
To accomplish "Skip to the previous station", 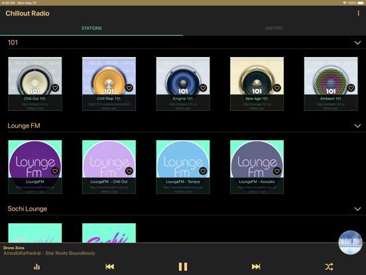I will click(109, 266).
